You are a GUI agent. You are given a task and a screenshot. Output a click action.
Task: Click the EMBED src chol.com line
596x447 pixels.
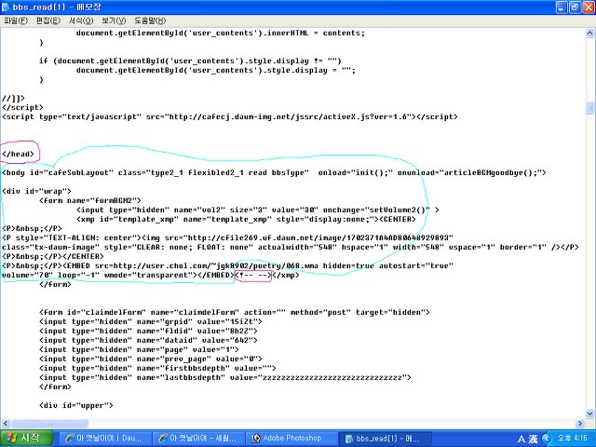click(x=227, y=265)
